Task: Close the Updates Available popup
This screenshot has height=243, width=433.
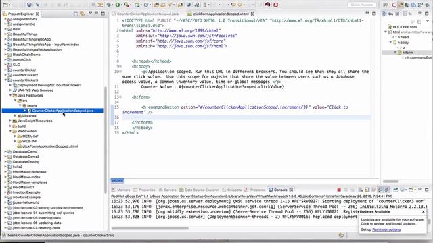Action: click(424, 211)
